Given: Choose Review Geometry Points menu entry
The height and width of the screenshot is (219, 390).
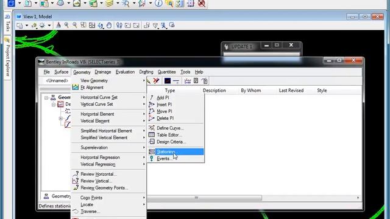Looking at the screenshot, I should tap(108, 188).
